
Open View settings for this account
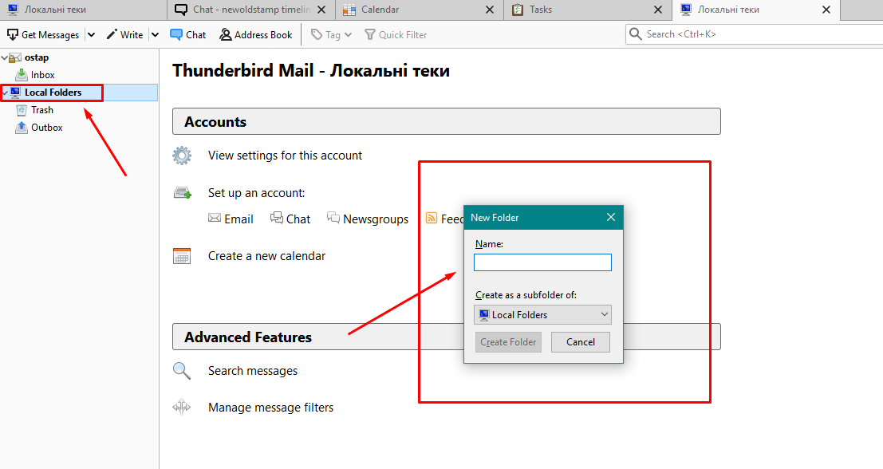(x=285, y=156)
